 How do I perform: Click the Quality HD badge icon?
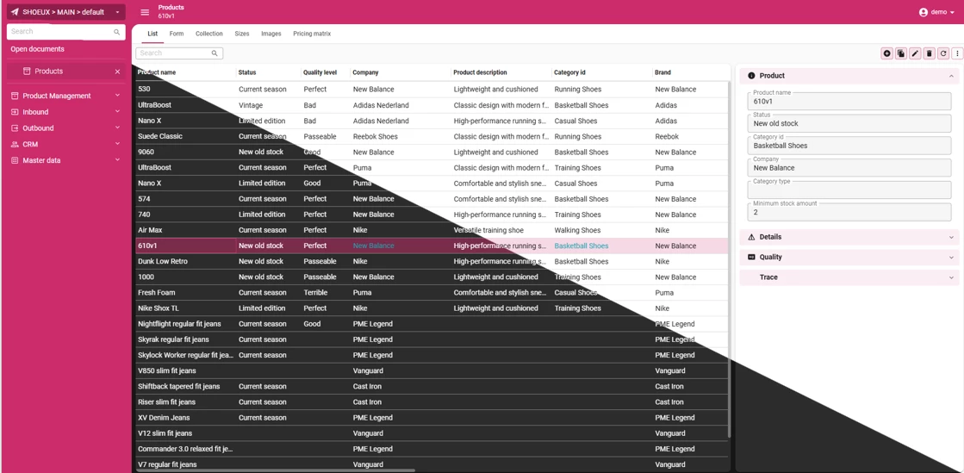coord(751,257)
